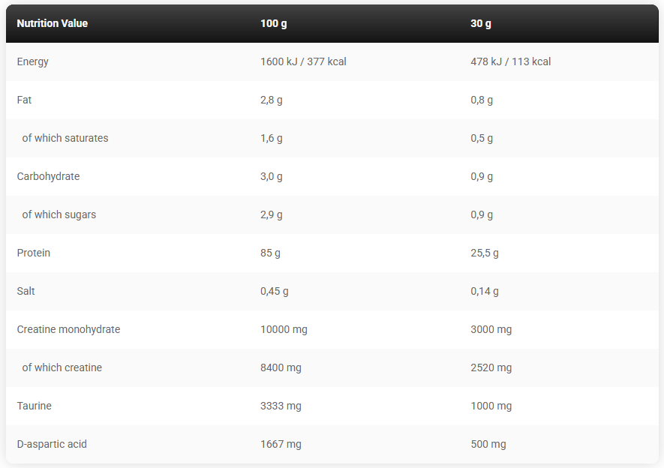Click the 25,5 g protein value

[485, 253]
